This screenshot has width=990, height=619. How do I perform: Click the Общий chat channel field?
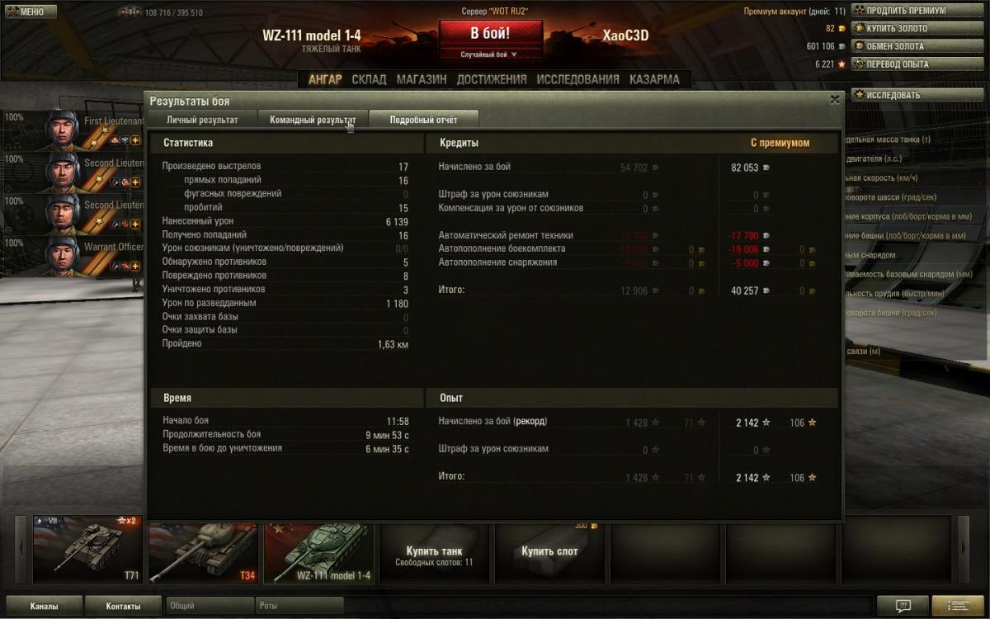point(210,606)
